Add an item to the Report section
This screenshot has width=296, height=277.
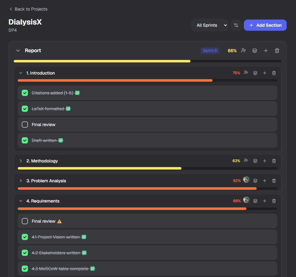click(x=266, y=51)
